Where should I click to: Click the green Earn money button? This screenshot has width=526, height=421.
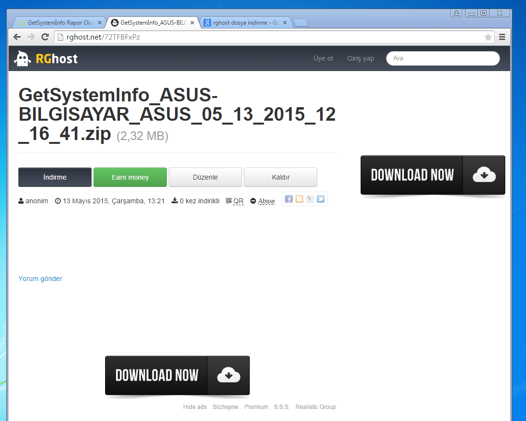(130, 177)
